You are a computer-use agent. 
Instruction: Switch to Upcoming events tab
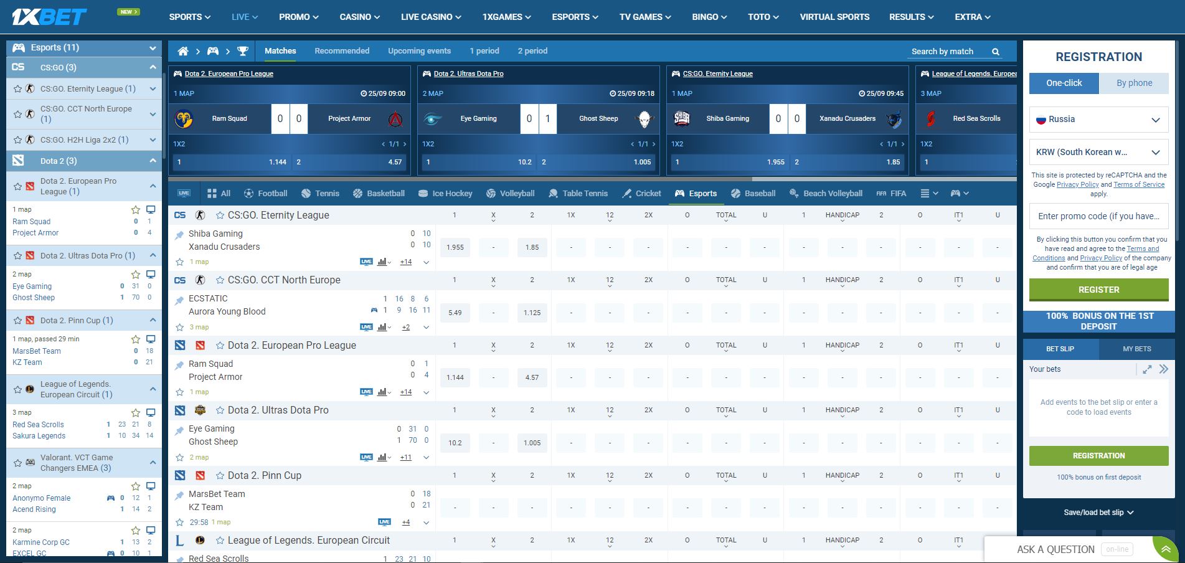point(419,51)
